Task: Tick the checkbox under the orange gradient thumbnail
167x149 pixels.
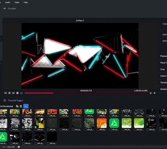Action: [98, 130]
